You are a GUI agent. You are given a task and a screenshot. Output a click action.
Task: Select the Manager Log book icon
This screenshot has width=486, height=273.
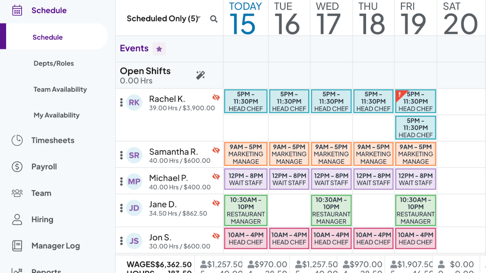click(x=17, y=246)
